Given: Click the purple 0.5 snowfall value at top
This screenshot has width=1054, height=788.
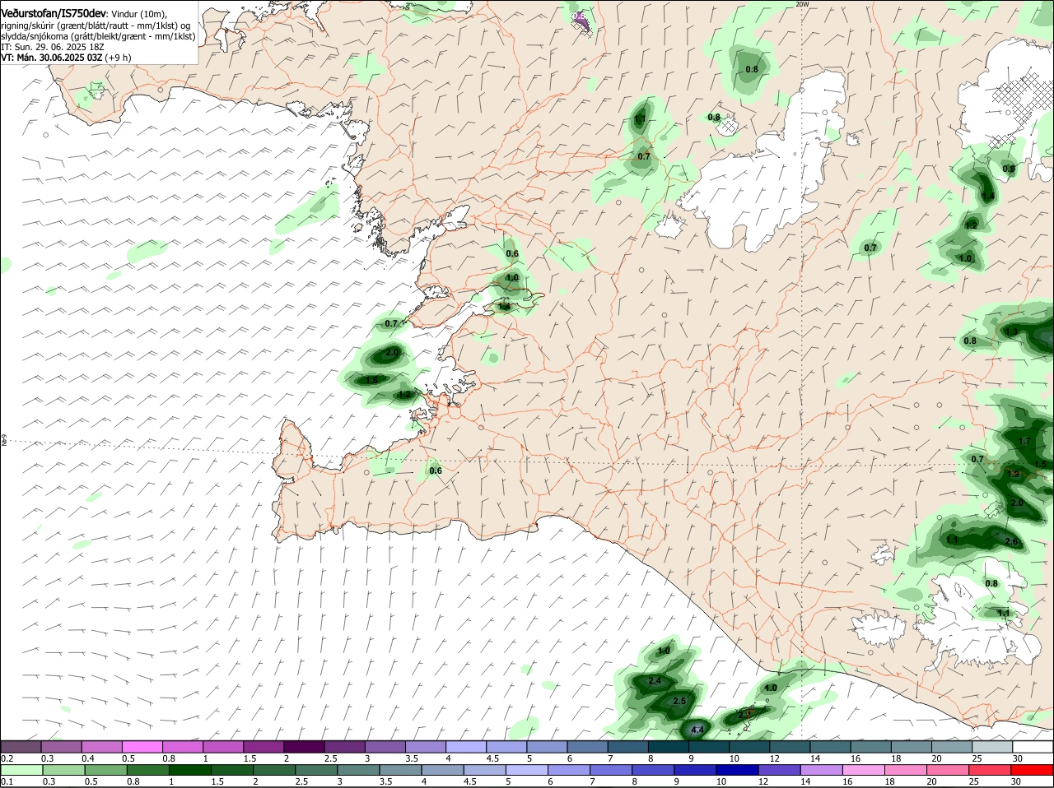Looking at the screenshot, I should click(580, 16).
